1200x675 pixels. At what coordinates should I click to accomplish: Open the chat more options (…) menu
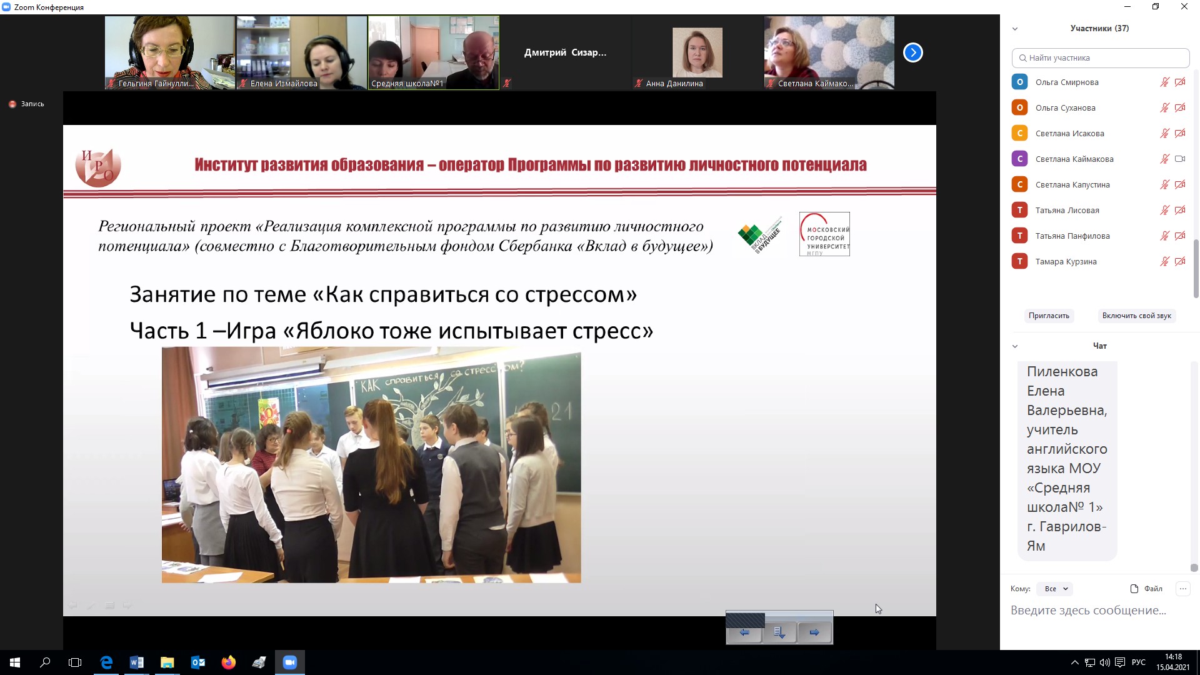pyautogui.click(x=1182, y=589)
